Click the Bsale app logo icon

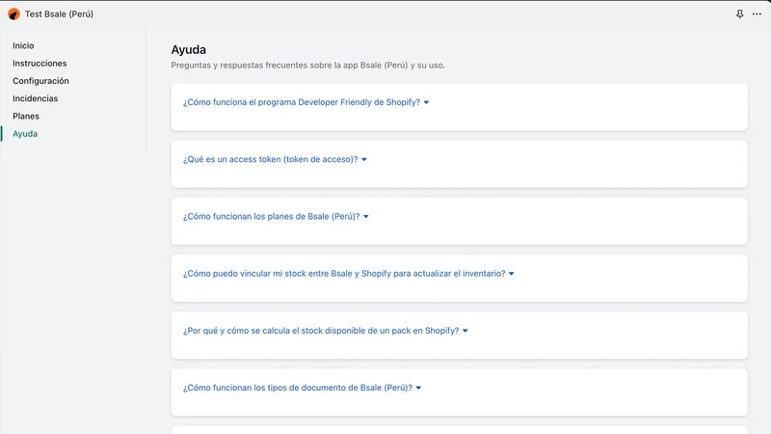pyautogui.click(x=13, y=14)
